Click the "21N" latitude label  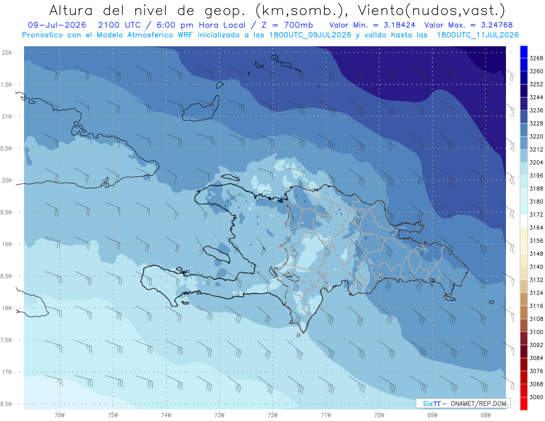(7, 116)
